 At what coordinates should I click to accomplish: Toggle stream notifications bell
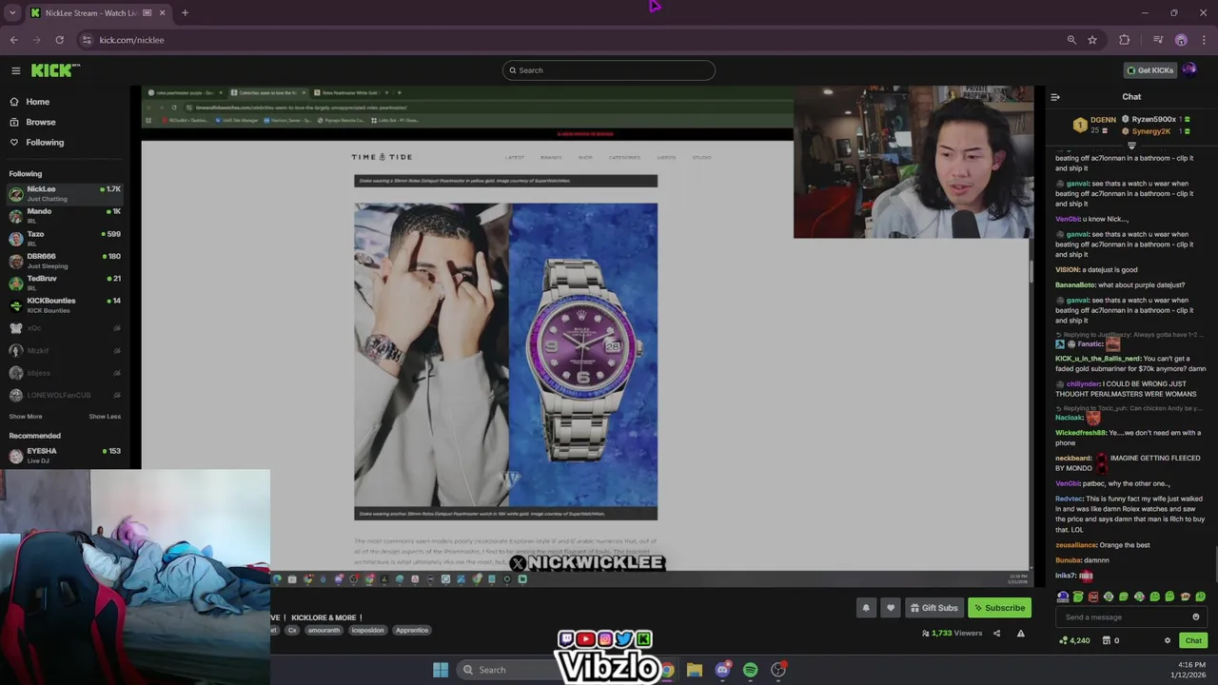866,608
